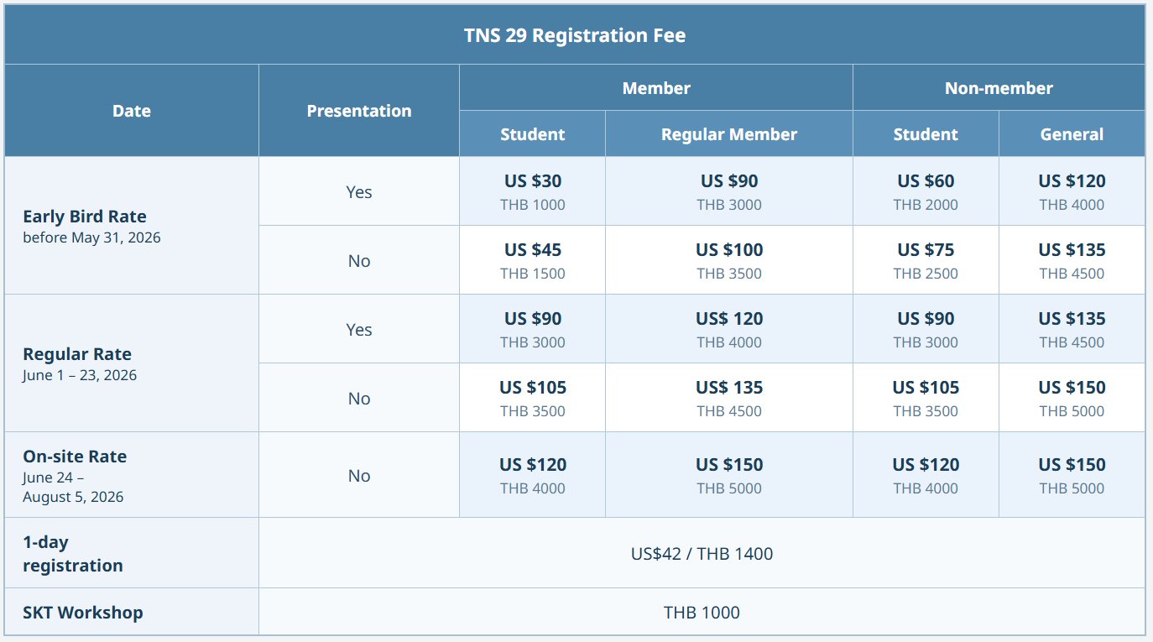Click the Member group header
Image resolution: width=1153 pixels, height=642 pixels.
click(656, 88)
